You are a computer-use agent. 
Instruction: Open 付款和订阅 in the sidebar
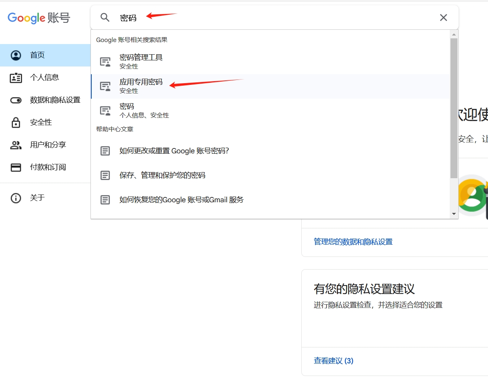coord(45,167)
